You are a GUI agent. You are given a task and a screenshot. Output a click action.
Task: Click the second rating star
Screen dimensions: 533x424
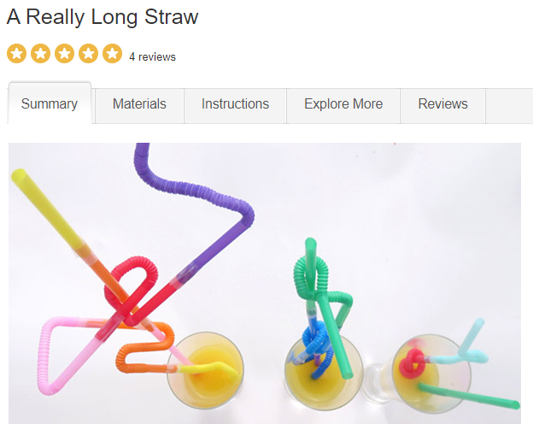[x=40, y=53]
